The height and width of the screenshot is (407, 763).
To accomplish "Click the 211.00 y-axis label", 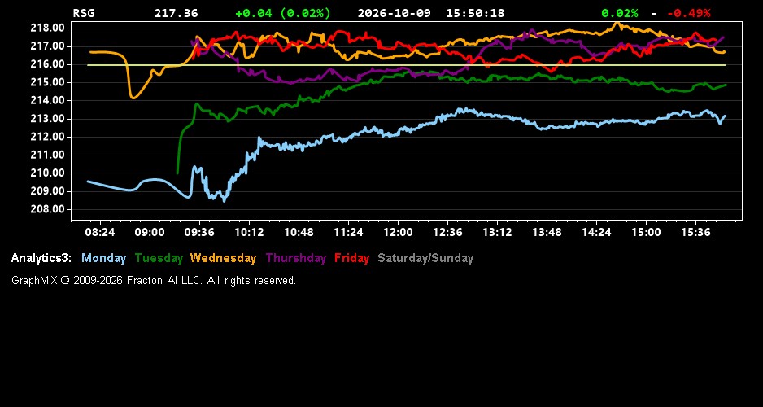I will pos(48,155).
